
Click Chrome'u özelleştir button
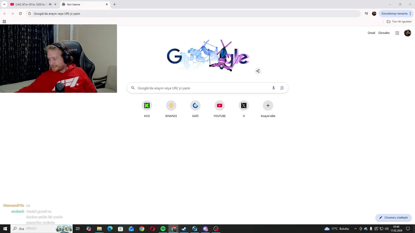coord(394,218)
